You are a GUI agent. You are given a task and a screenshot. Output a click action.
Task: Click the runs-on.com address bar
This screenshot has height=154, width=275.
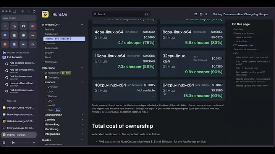(19, 18)
